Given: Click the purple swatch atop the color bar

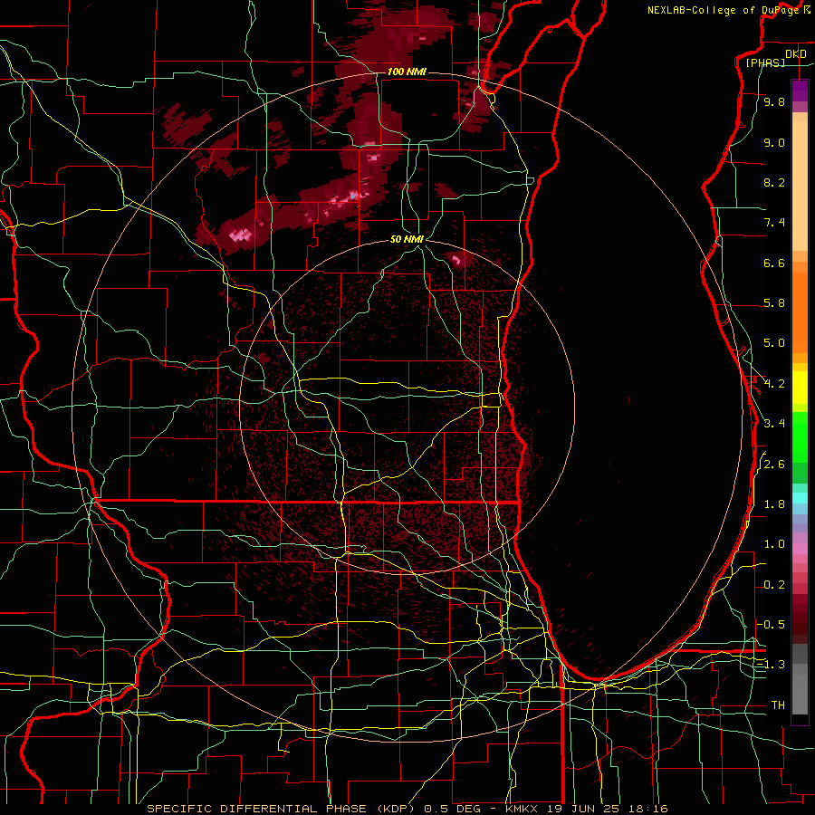Looking at the screenshot, I should [x=800, y=91].
